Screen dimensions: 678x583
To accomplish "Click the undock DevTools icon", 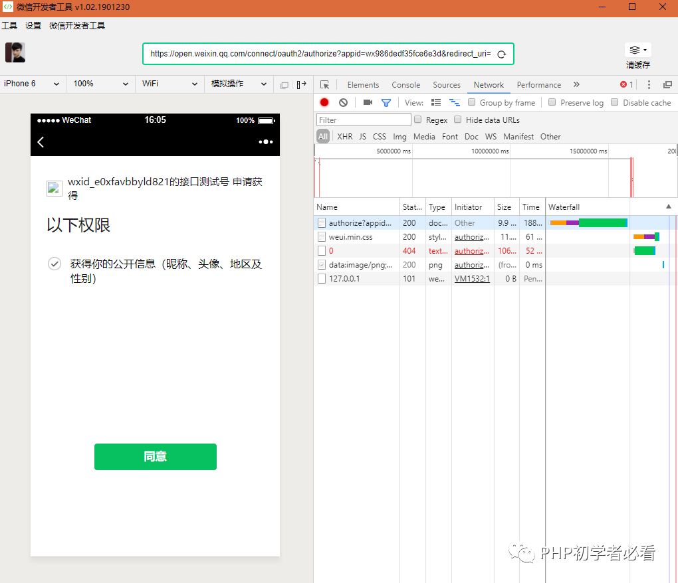I will pos(667,84).
